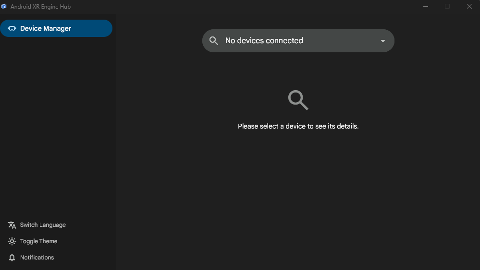Click the headset icon beside Device Manager
Viewport: 480px width, 270px height.
[12, 28]
